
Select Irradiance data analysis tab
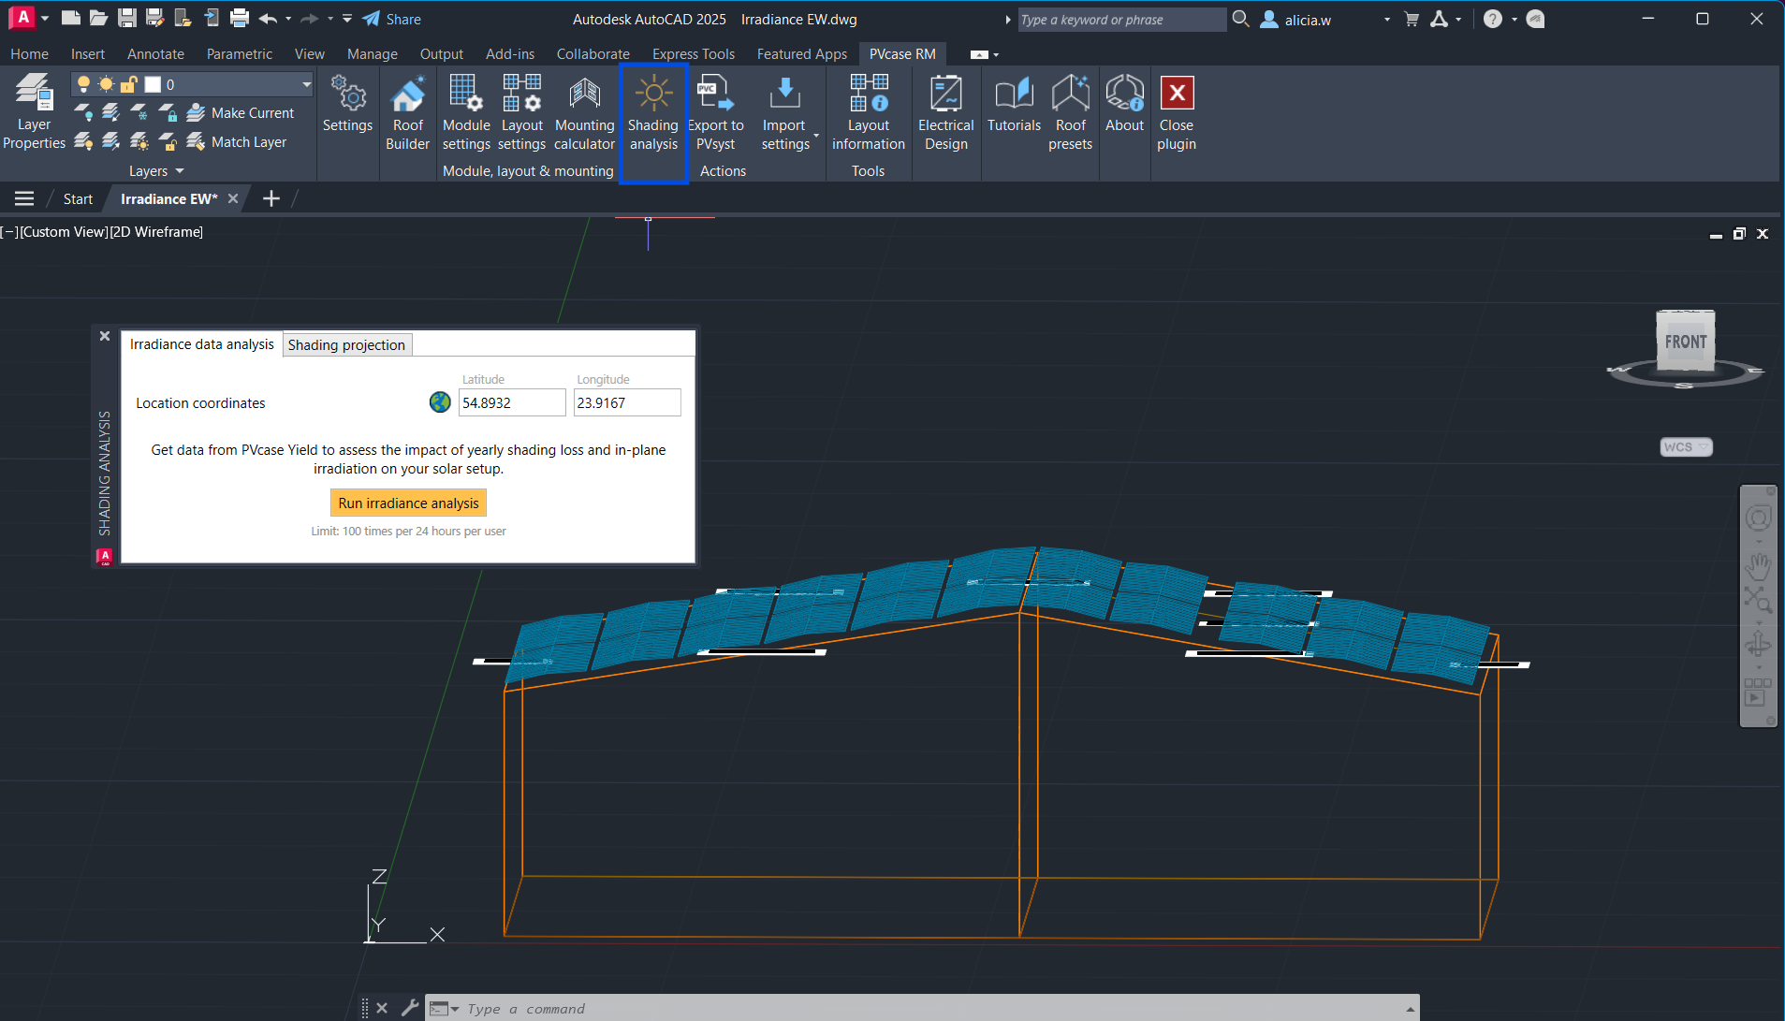pyautogui.click(x=202, y=344)
